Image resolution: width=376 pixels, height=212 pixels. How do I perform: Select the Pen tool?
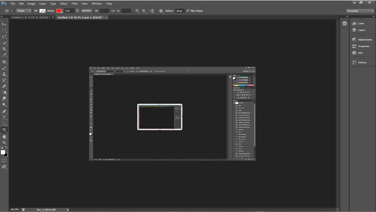pos(4,111)
